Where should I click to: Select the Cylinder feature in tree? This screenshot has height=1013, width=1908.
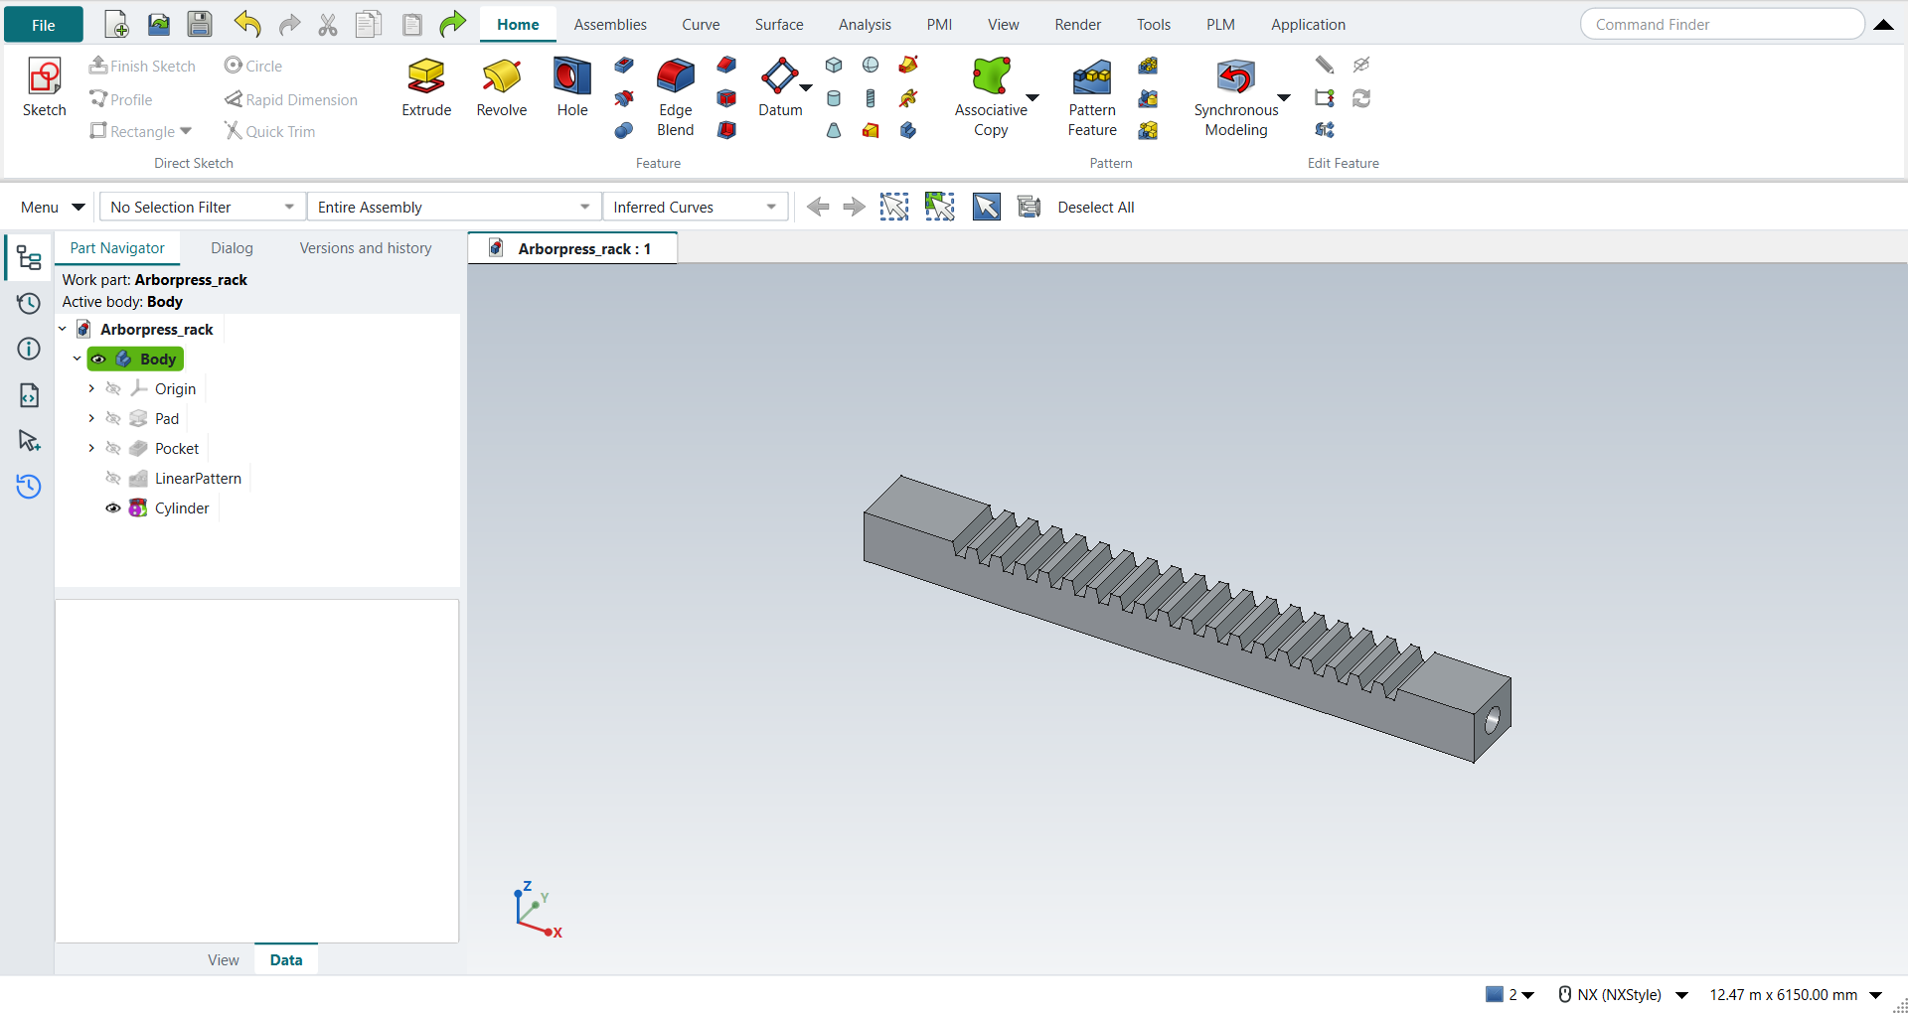click(x=182, y=508)
